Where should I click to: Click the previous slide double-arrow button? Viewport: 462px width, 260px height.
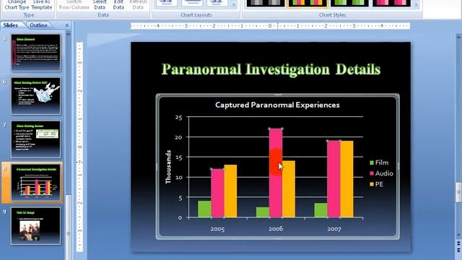tap(458, 244)
